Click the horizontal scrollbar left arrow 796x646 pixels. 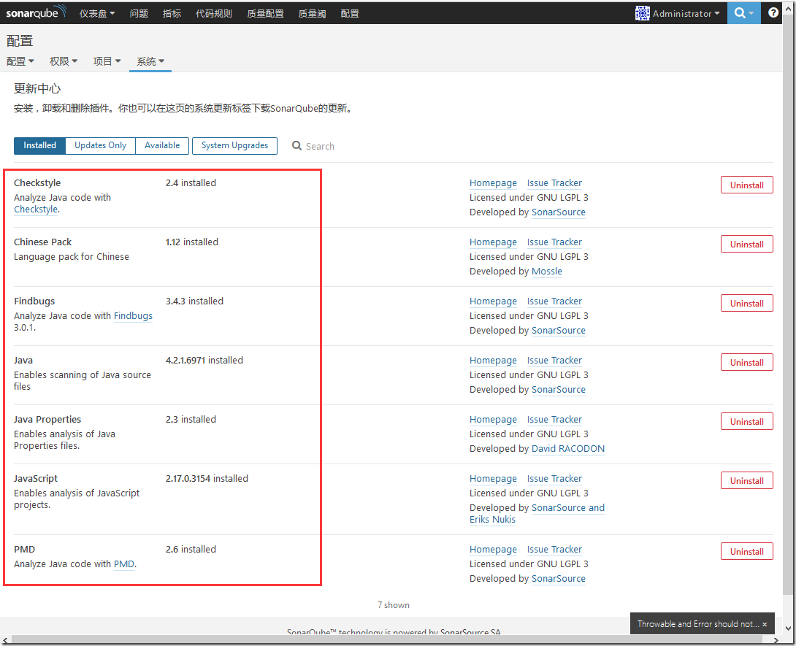(x=5, y=640)
